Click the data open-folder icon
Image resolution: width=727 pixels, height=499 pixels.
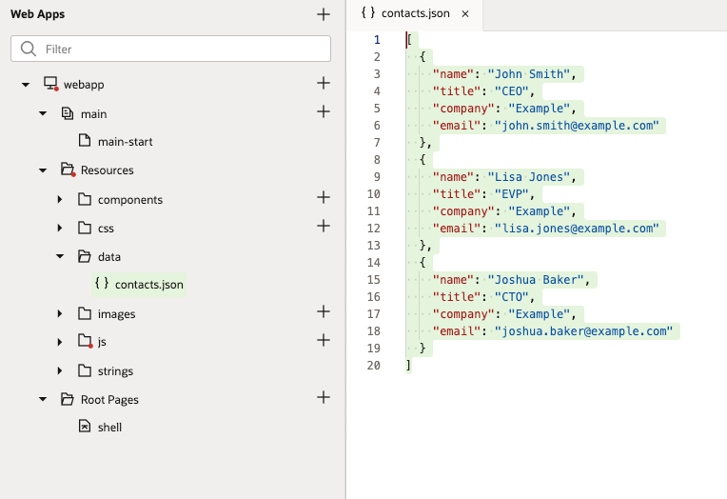point(85,256)
